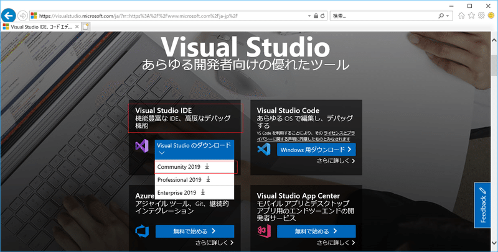Close the Visual Studio IDE tab
Viewport: 498px width, 252px height.
[x=77, y=27]
